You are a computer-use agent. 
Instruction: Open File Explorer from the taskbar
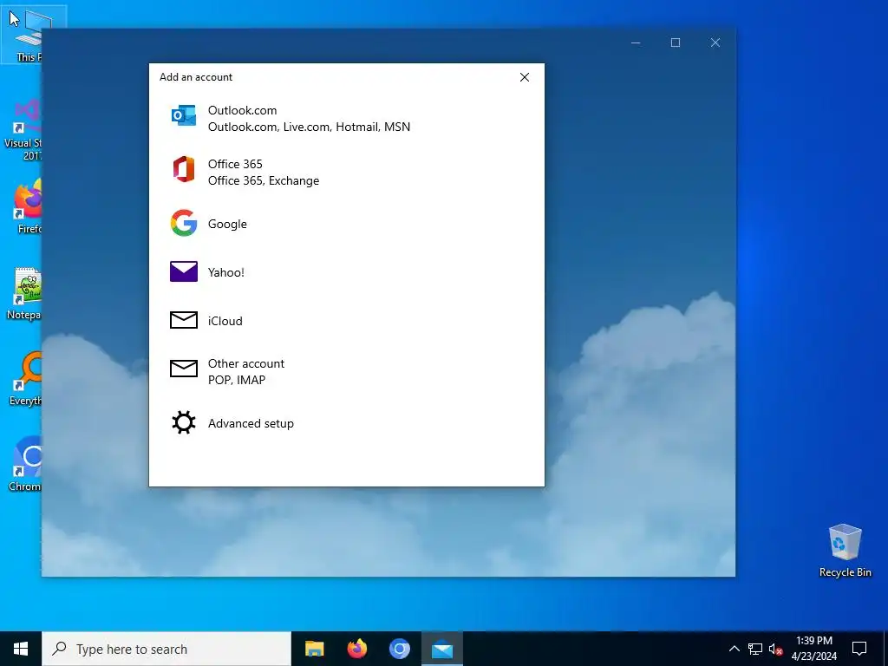pos(314,649)
